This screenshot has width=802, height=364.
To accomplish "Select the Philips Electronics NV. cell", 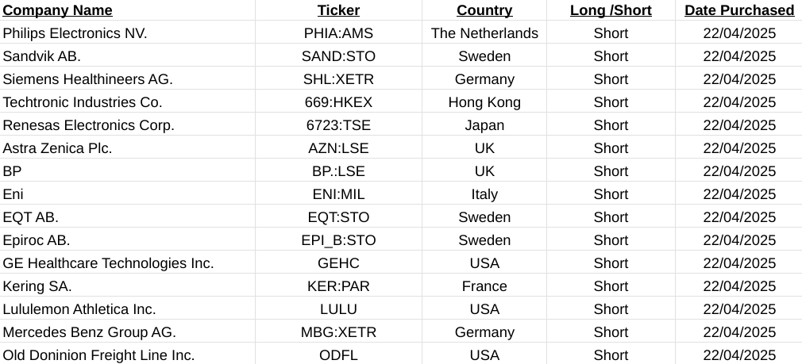I will pos(75,33).
